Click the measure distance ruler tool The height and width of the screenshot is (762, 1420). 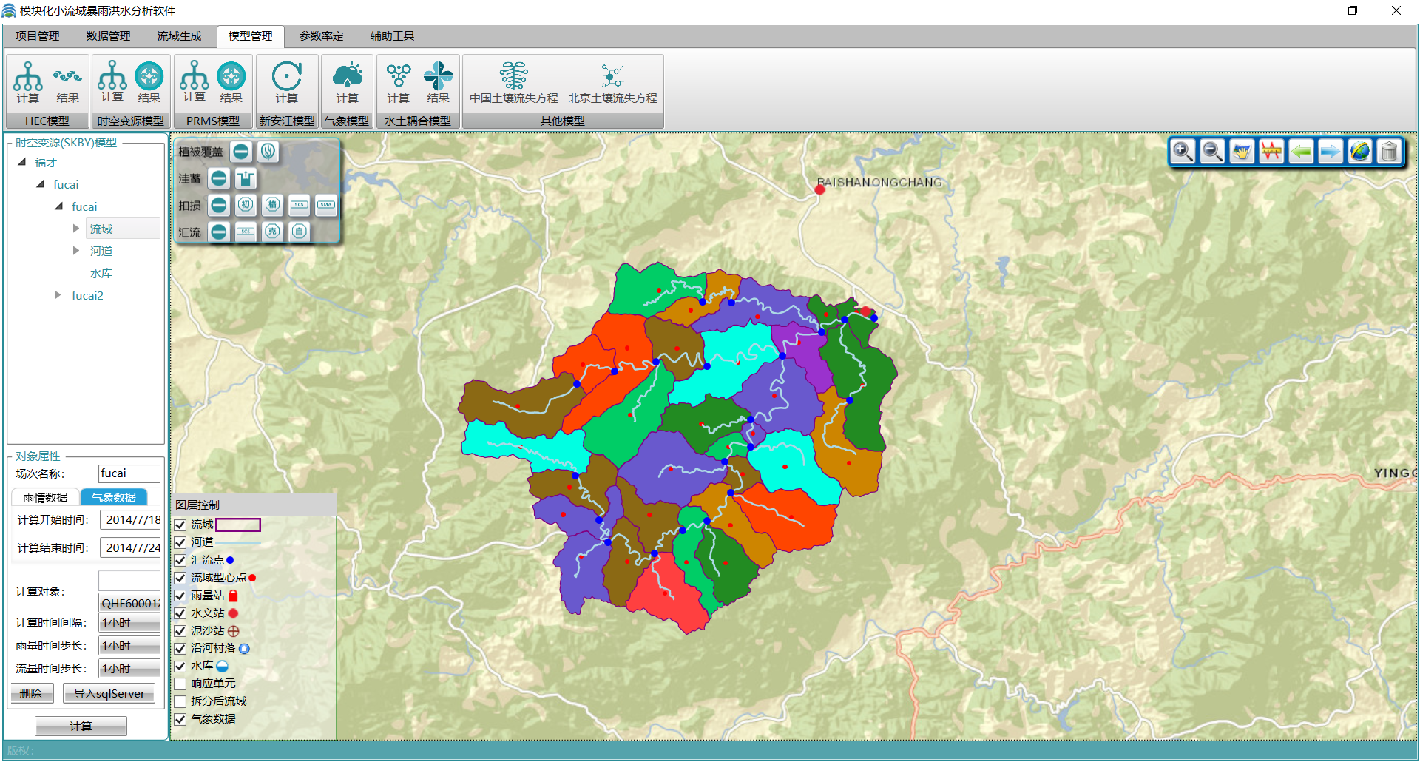1271,152
